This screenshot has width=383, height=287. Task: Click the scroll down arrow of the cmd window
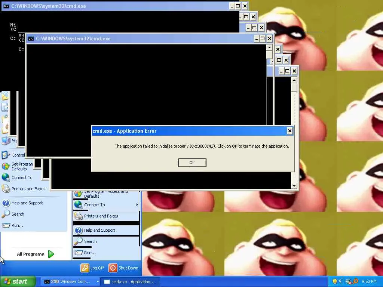[294, 186]
